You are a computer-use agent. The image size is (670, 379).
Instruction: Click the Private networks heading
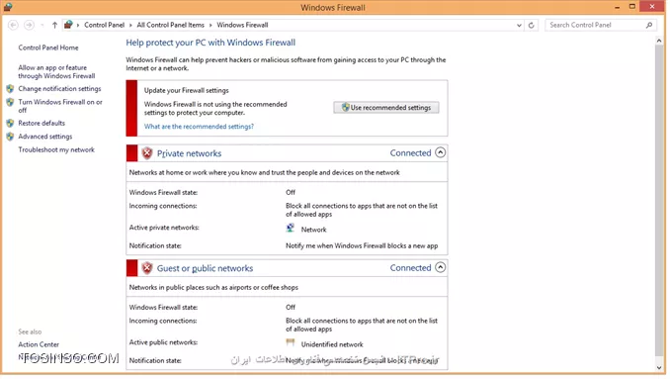coord(189,153)
